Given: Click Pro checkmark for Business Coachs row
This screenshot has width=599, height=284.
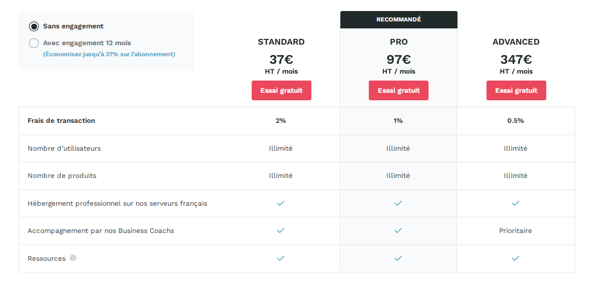Looking at the screenshot, I should tap(398, 231).
